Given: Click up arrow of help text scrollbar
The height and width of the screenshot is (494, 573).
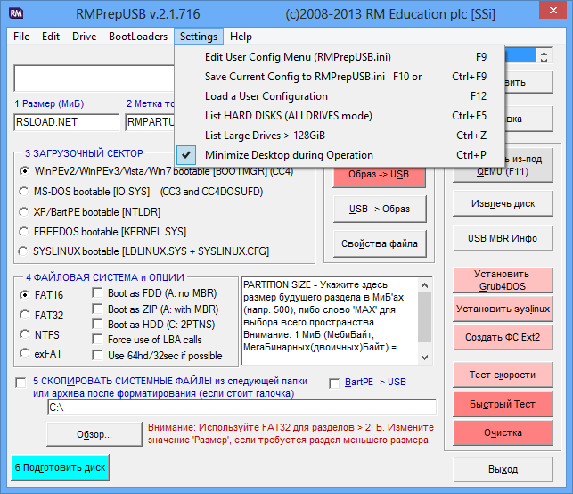Looking at the screenshot, I should tap(425, 285).
